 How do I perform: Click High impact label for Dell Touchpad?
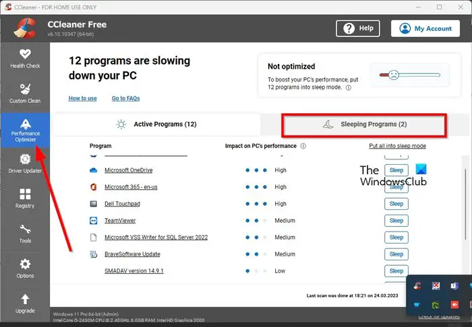[x=281, y=204]
